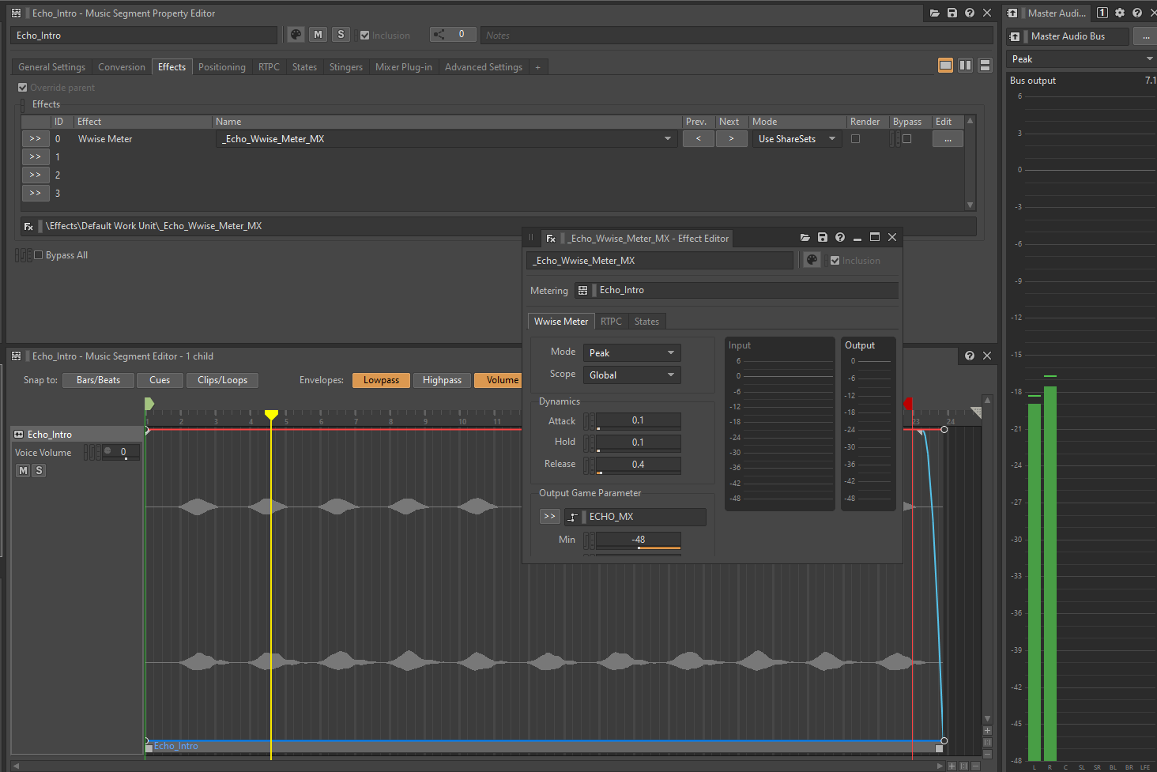Click the yellow playhead marker in the timeline
Viewport: 1157px width, 772px height.
[x=271, y=413]
